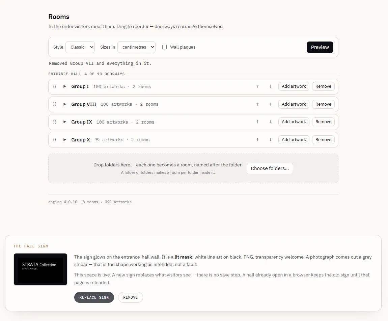
Task: Open the STRATA Collection sign thumbnail
Action: pyautogui.click(x=40, y=269)
